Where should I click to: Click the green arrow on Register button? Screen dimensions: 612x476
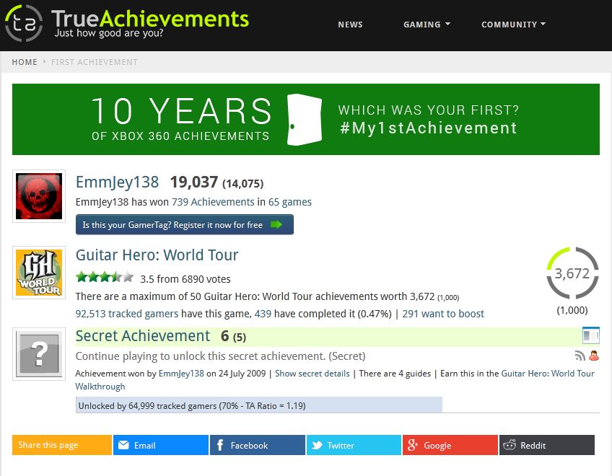point(276,224)
